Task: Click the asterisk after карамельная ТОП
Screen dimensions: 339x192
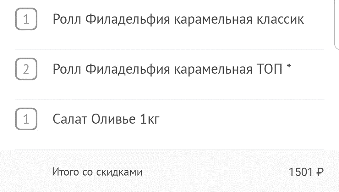Action: pyautogui.click(x=289, y=66)
